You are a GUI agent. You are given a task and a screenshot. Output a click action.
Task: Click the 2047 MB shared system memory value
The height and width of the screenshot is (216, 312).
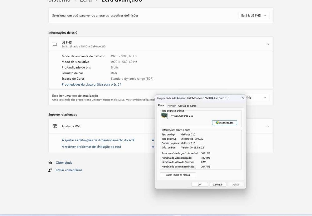[206, 167]
